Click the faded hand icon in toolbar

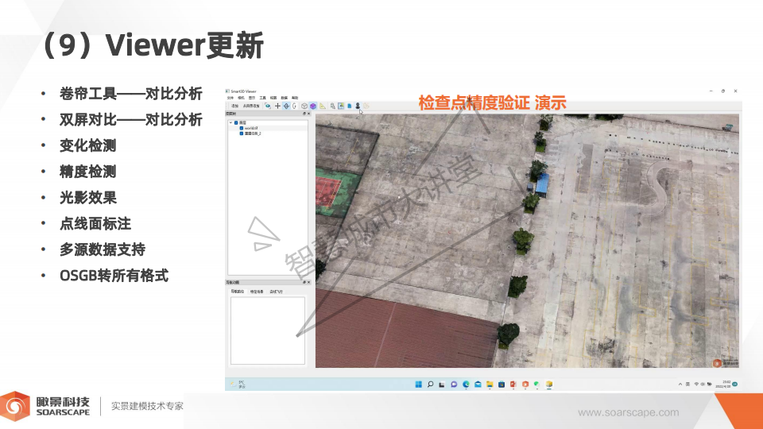(366, 106)
